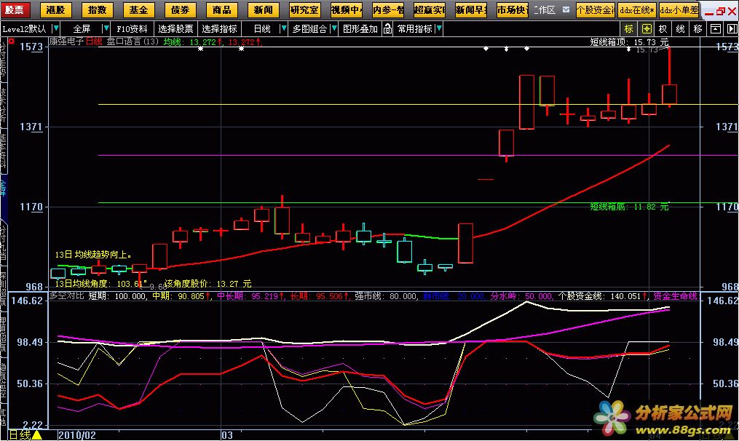Open the 内参 tab

click(387, 9)
